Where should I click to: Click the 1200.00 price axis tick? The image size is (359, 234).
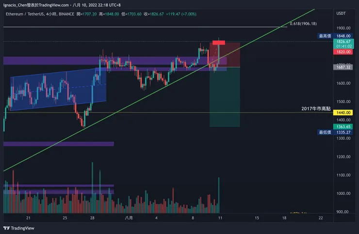343,156
